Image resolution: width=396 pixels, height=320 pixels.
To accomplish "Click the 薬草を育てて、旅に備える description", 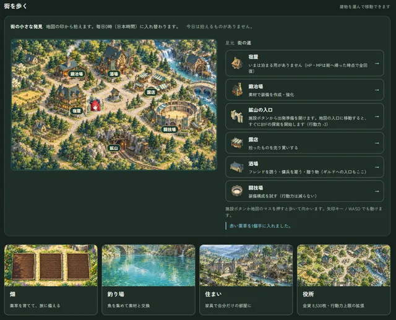I will pos(35,306).
